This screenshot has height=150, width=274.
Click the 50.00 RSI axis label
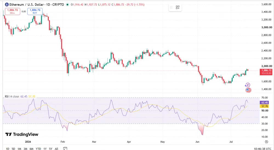[x=265, y=111]
